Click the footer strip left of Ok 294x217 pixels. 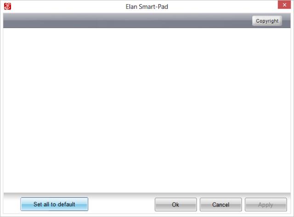pos(121,204)
